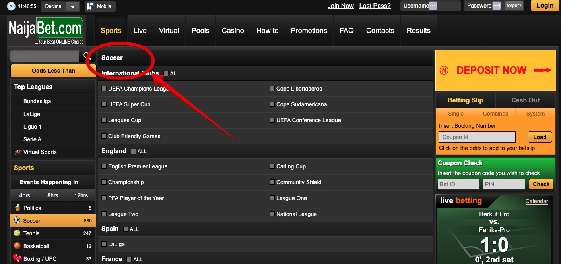View the Results tab
The height and width of the screenshot is (264, 561).
419,31
